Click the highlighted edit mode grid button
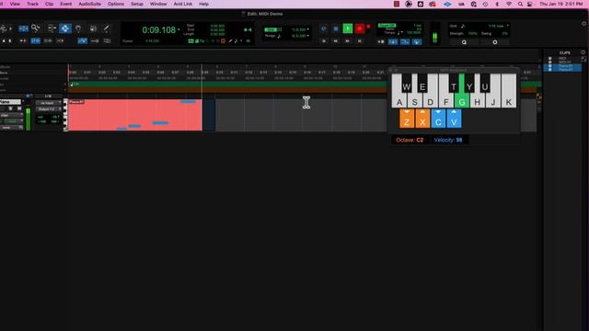The height and width of the screenshot is (331, 589). [x=23, y=29]
